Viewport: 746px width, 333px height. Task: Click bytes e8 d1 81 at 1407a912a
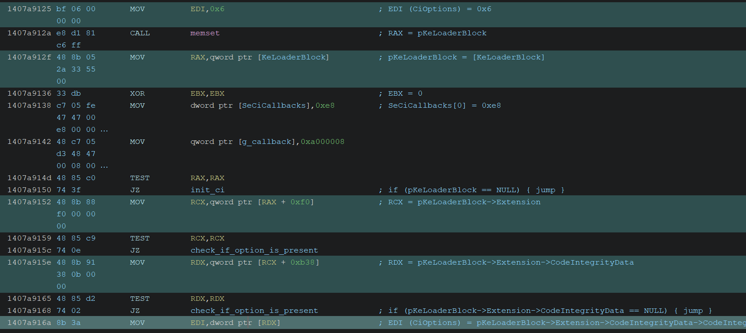point(76,33)
